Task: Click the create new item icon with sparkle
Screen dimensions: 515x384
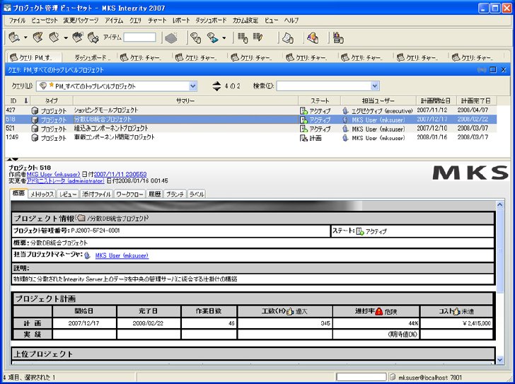Action: pos(54,37)
